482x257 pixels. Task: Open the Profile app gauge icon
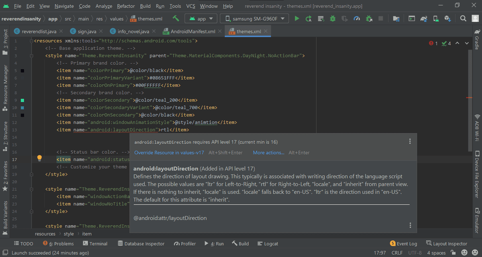point(357,18)
